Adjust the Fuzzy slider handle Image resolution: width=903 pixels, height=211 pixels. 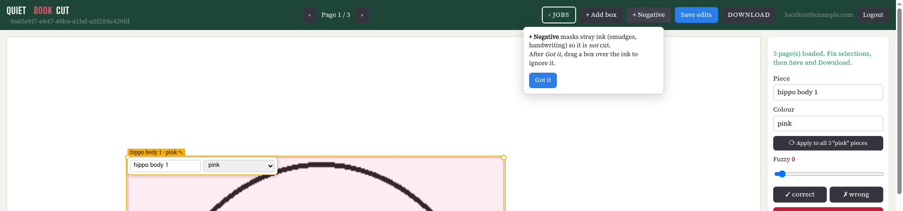pos(782,174)
